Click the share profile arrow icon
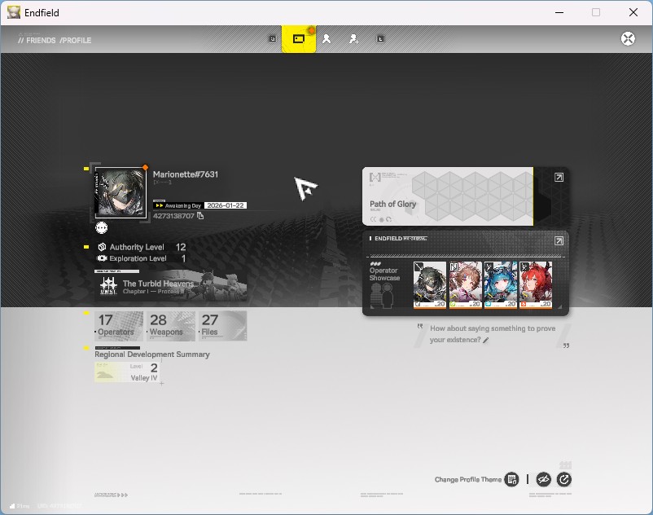Image resolution: width=653 pixels, height=515 pixels. 564,480
